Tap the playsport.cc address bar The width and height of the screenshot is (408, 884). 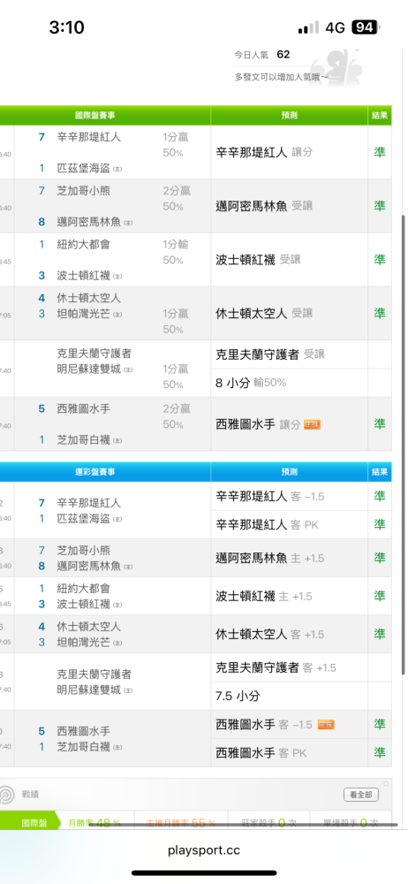[204, 850]
